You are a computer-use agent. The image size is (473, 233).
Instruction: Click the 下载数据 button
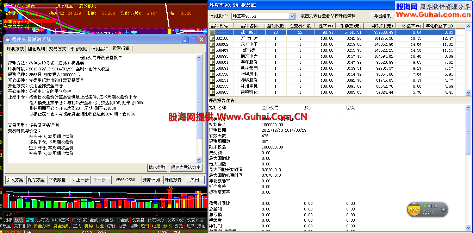[x=57, y=180]
